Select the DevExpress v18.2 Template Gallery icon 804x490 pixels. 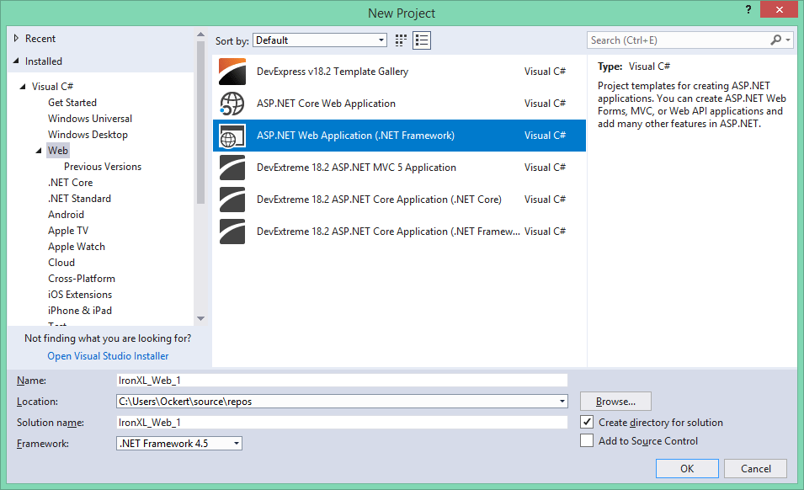[232, 72]
